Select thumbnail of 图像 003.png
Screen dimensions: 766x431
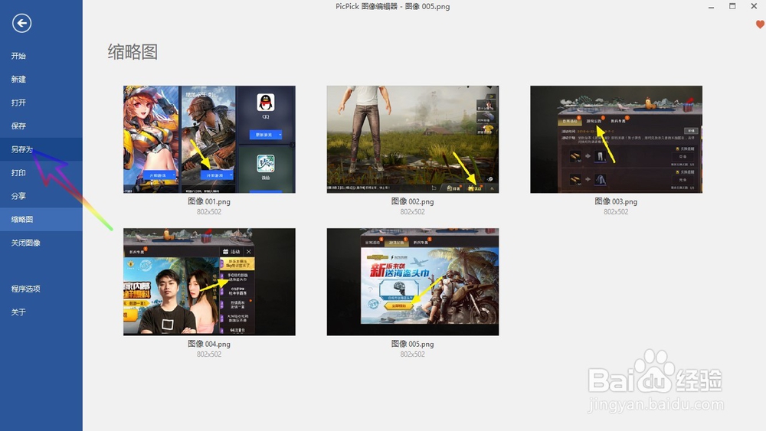(616, 139)
